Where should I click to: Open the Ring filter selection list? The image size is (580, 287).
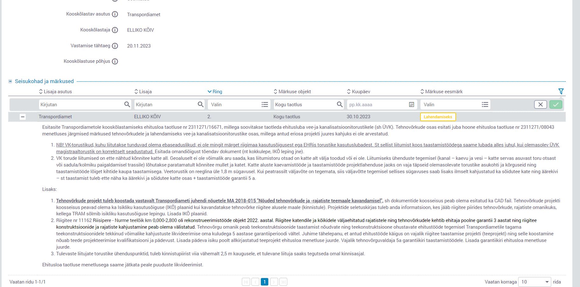(x=239, y=105)
